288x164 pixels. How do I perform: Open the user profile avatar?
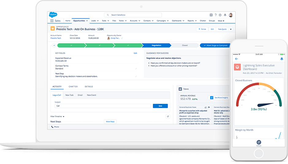point(231,15)
